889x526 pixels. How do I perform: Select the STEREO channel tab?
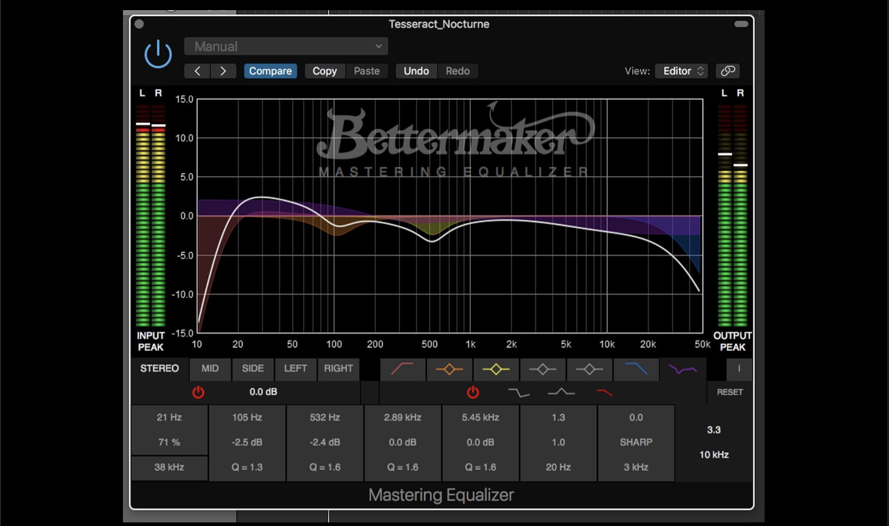click(x=159, y=368)
